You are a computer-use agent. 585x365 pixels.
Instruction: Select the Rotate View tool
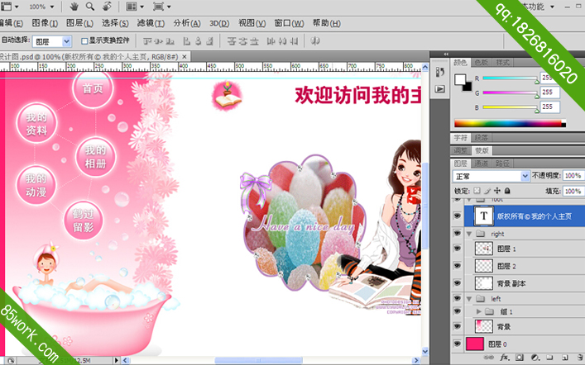(x=107, y=7)
